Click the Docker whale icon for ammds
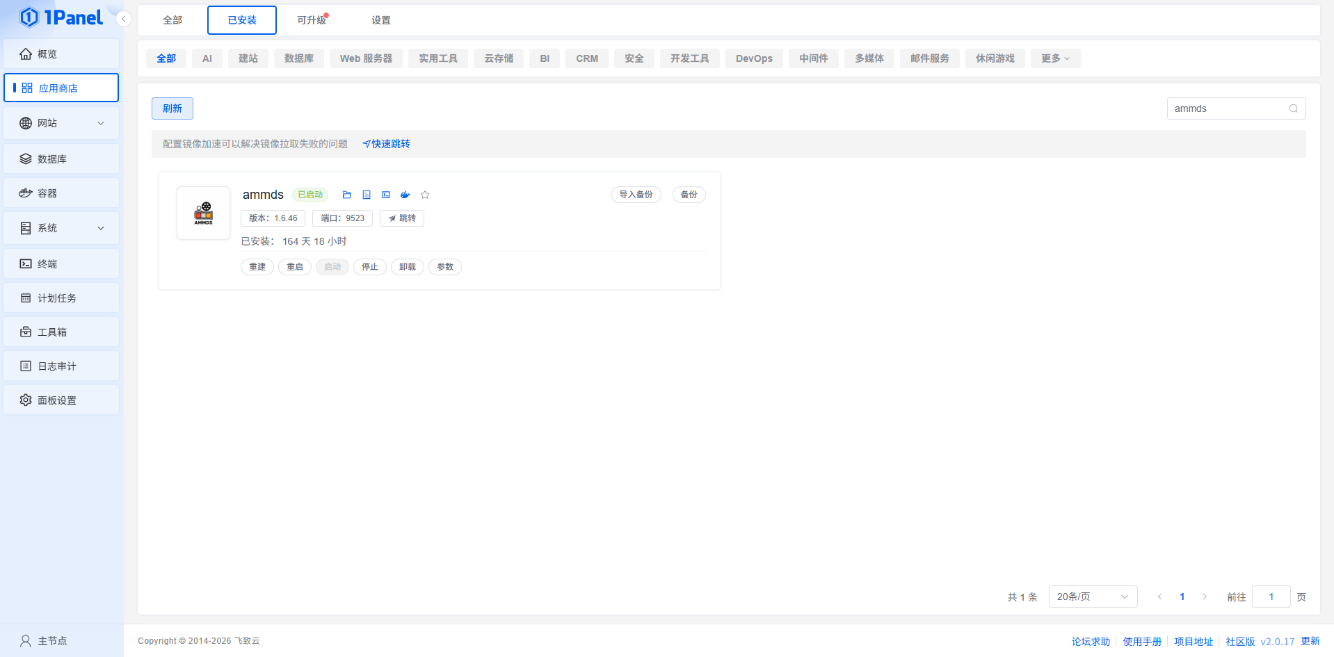The height and width of the screenshot is (657, 1334). point(405,195)
